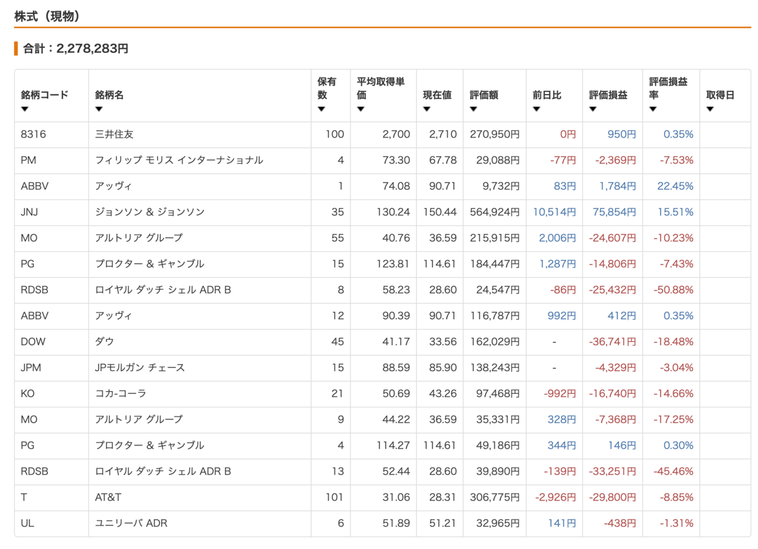Click フィリップ モリス インターナショナル name
The image size is (758, 549).
pyautogui.click(x=179, y=160)
